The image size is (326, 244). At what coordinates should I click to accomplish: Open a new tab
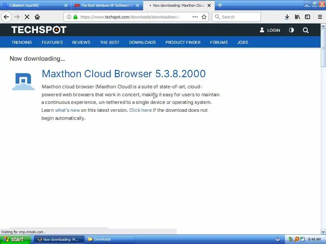[220, 5]
